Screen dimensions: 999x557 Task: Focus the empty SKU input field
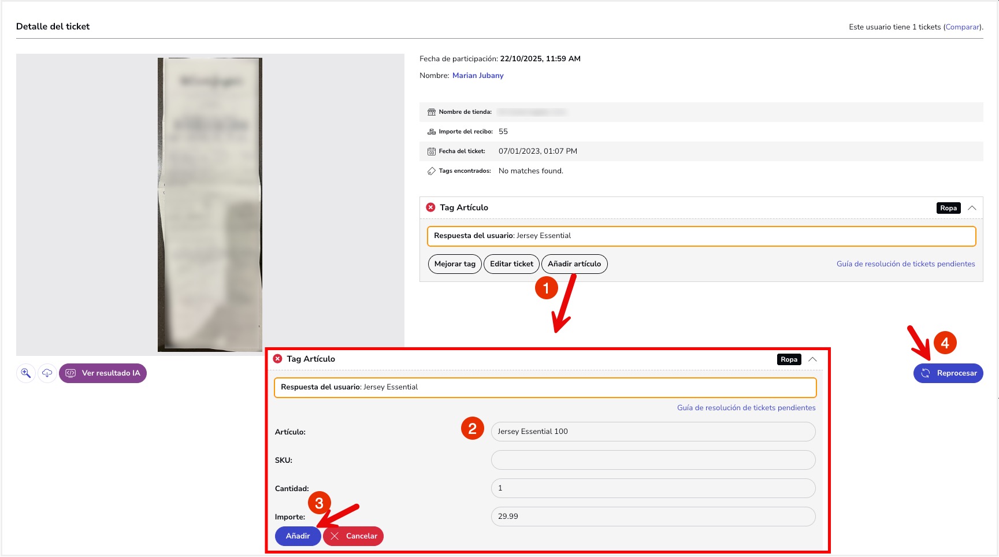(653, 460)
